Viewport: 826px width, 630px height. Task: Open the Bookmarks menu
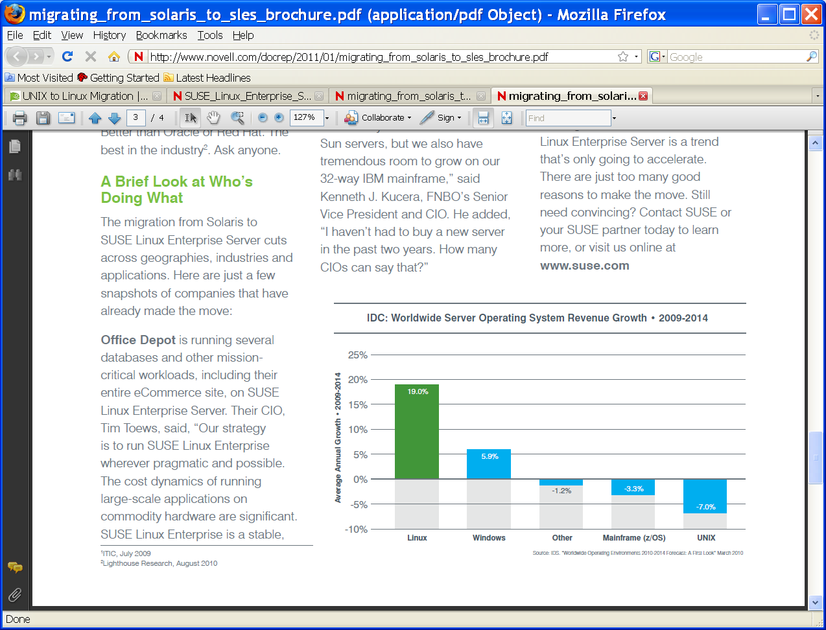(x=161, y=35)
